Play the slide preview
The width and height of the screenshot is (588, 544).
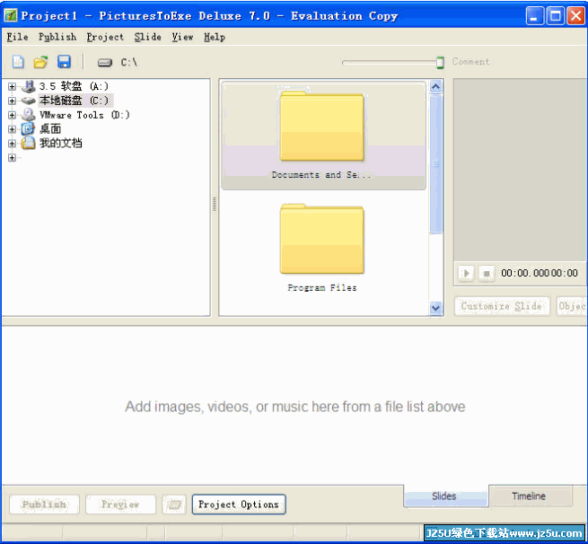click(x=467, y=273)
